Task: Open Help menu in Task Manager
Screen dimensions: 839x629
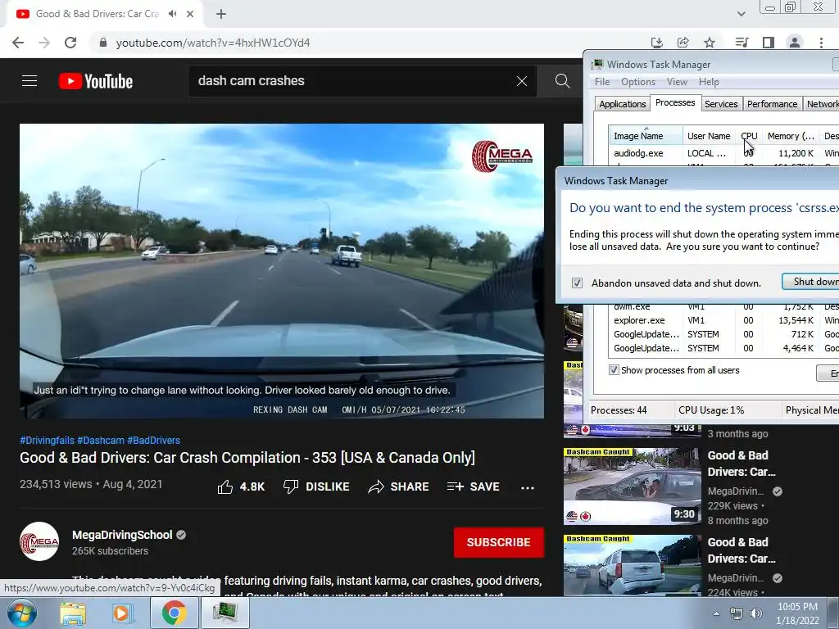Action: [709, 82]
